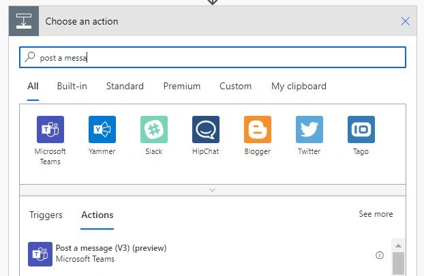Open the Premium connectors tab
Viewport: 424px width, 276px height.
pos(182,87)
